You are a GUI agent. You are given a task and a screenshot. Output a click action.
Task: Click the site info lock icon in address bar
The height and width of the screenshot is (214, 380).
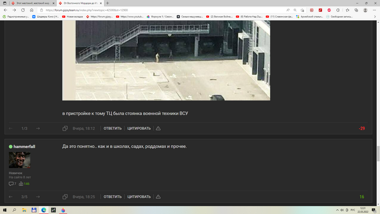41,10
